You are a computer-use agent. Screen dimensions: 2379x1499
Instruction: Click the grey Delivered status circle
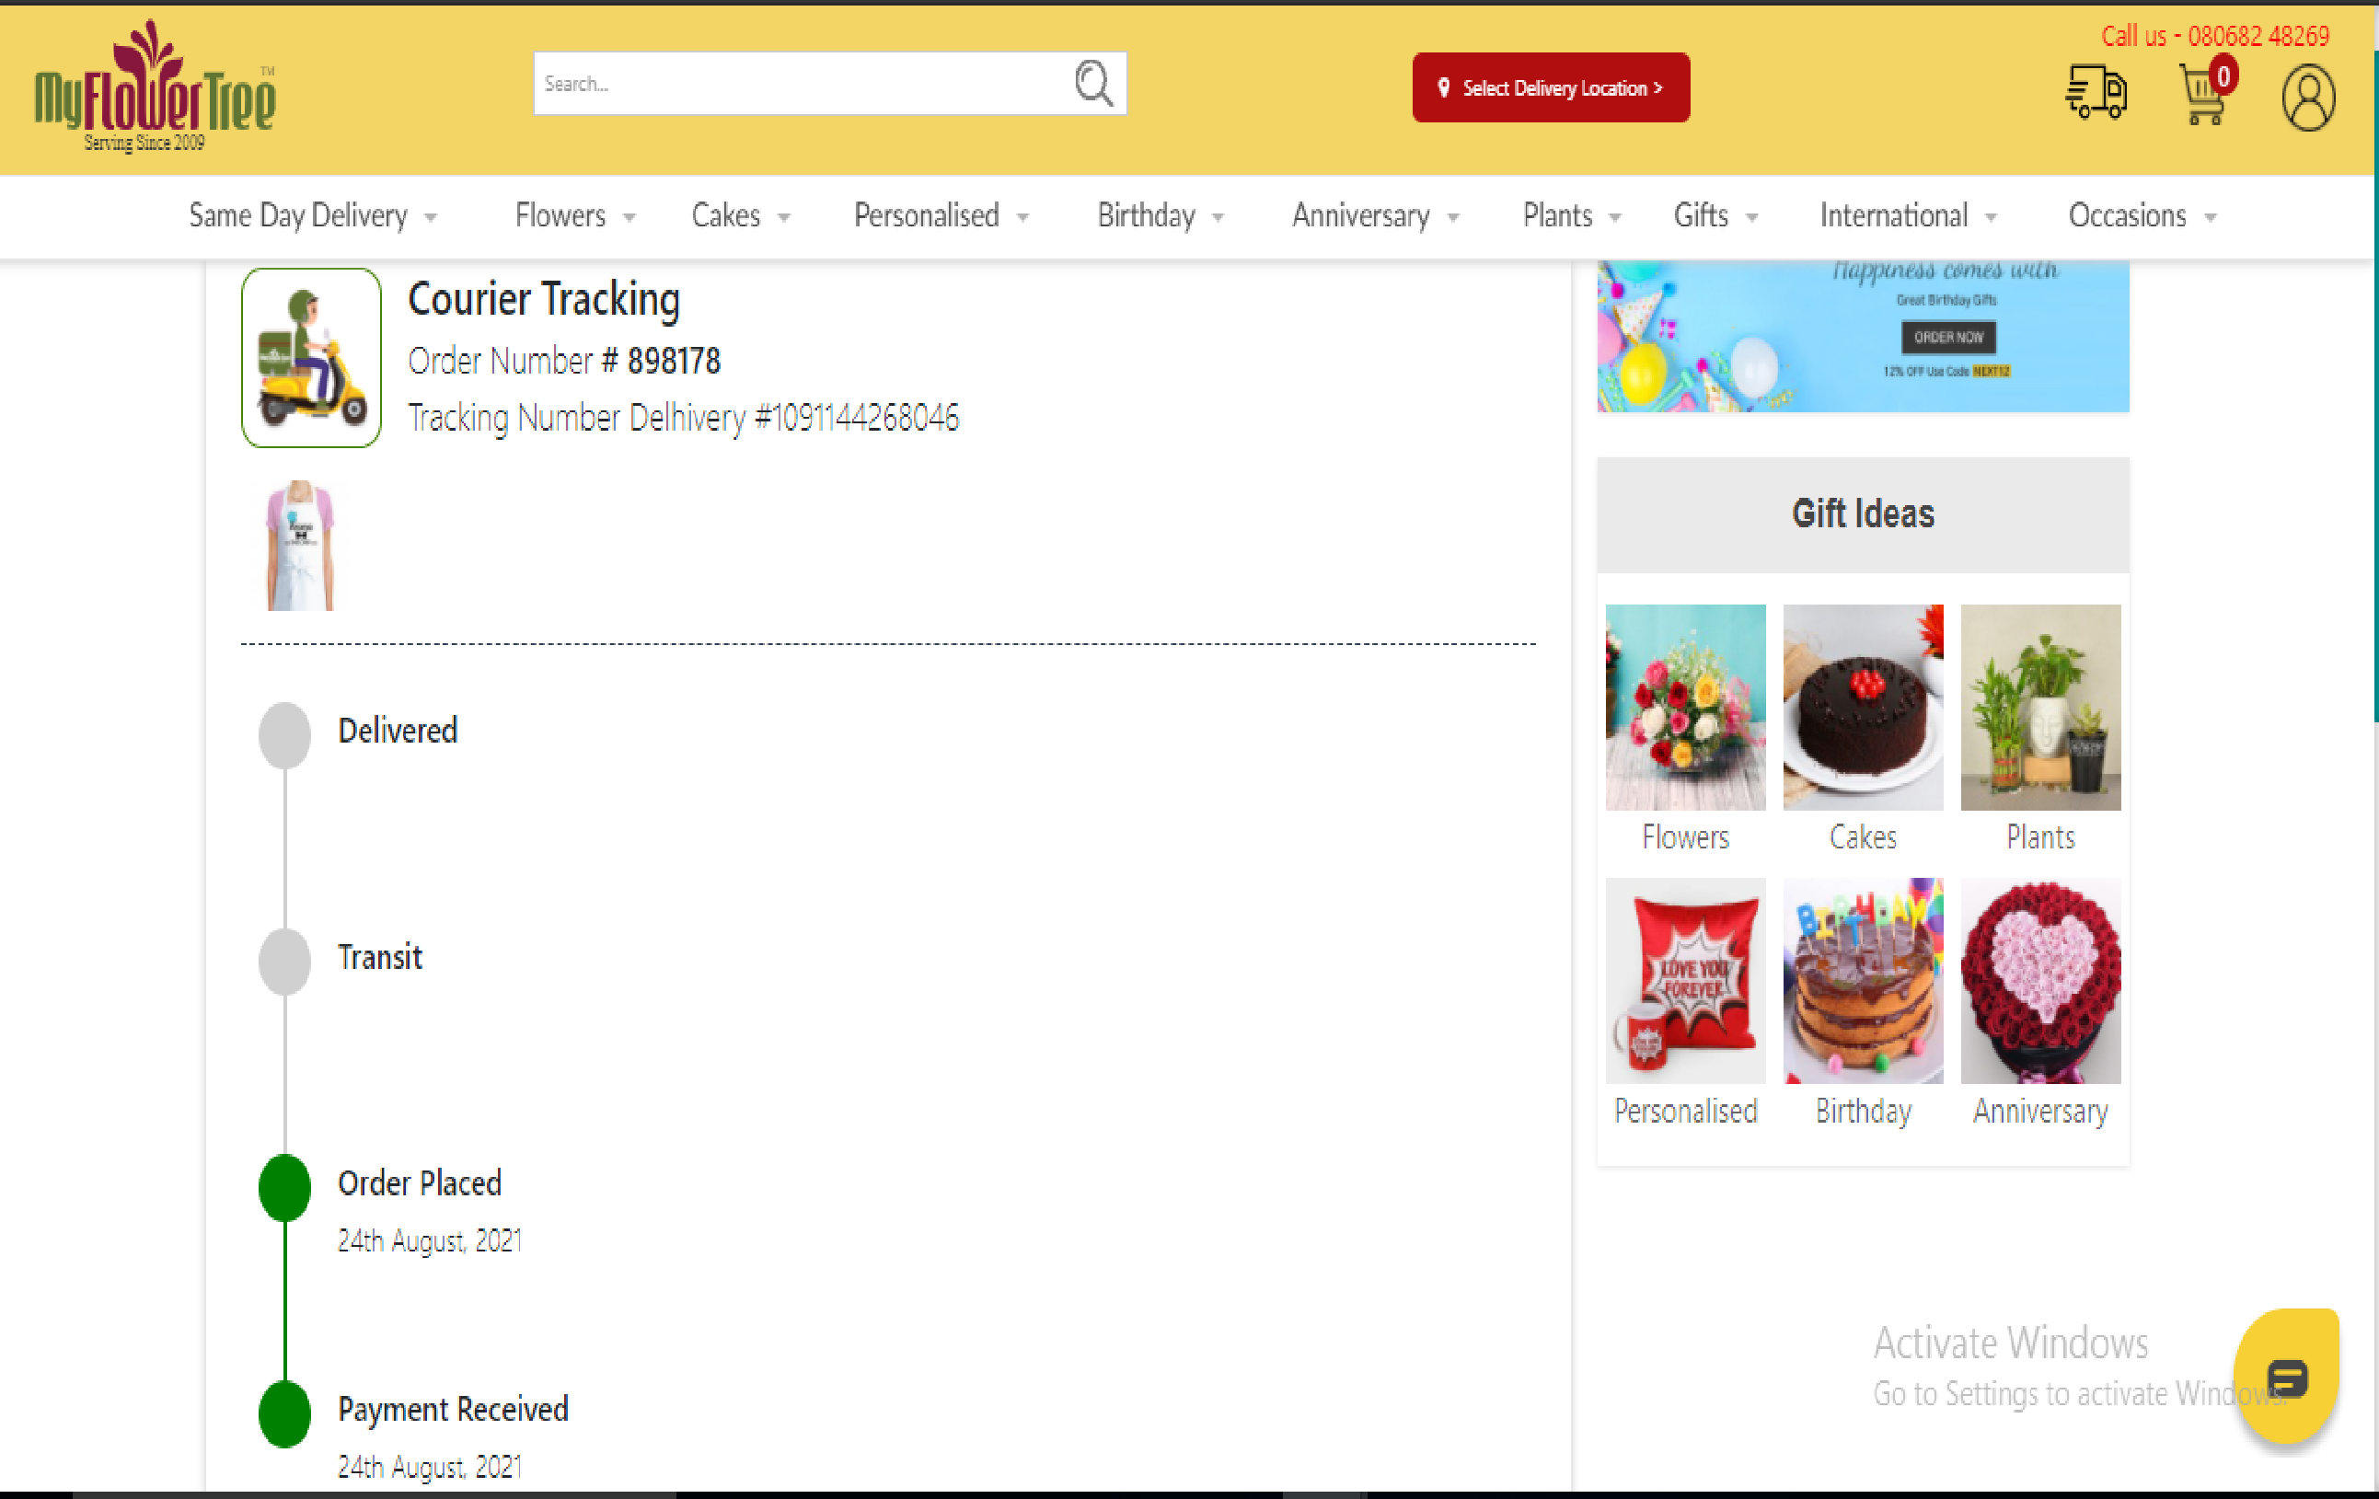(x=284, y=734)
